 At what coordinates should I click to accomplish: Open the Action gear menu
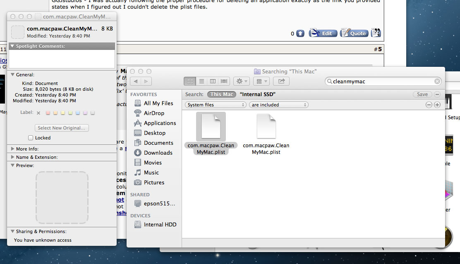pyautogui.click(x=242, y=81)
